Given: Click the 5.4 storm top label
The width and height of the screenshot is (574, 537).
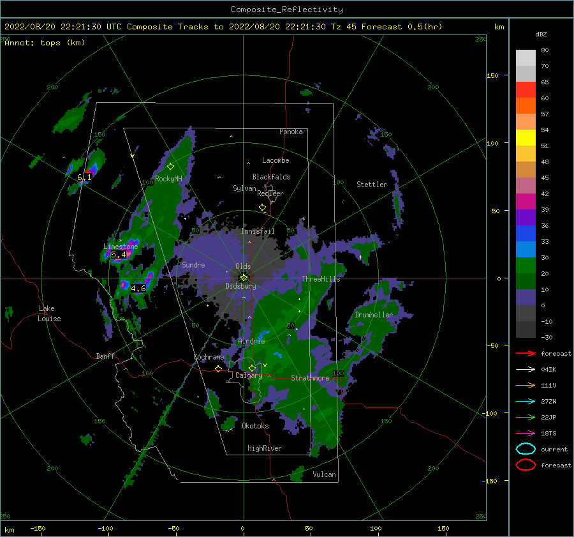Looking at the screenshot, I should pyautogui.click(x=119, y=254).
